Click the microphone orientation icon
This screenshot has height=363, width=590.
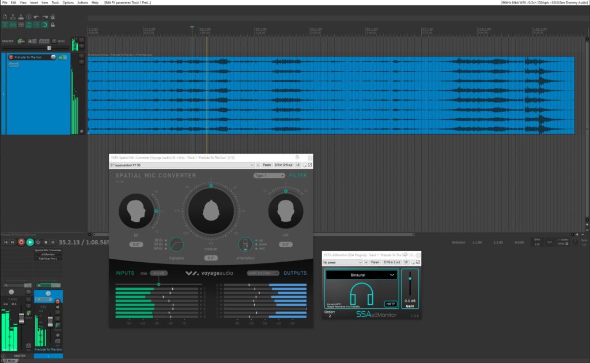click(245, 244)
